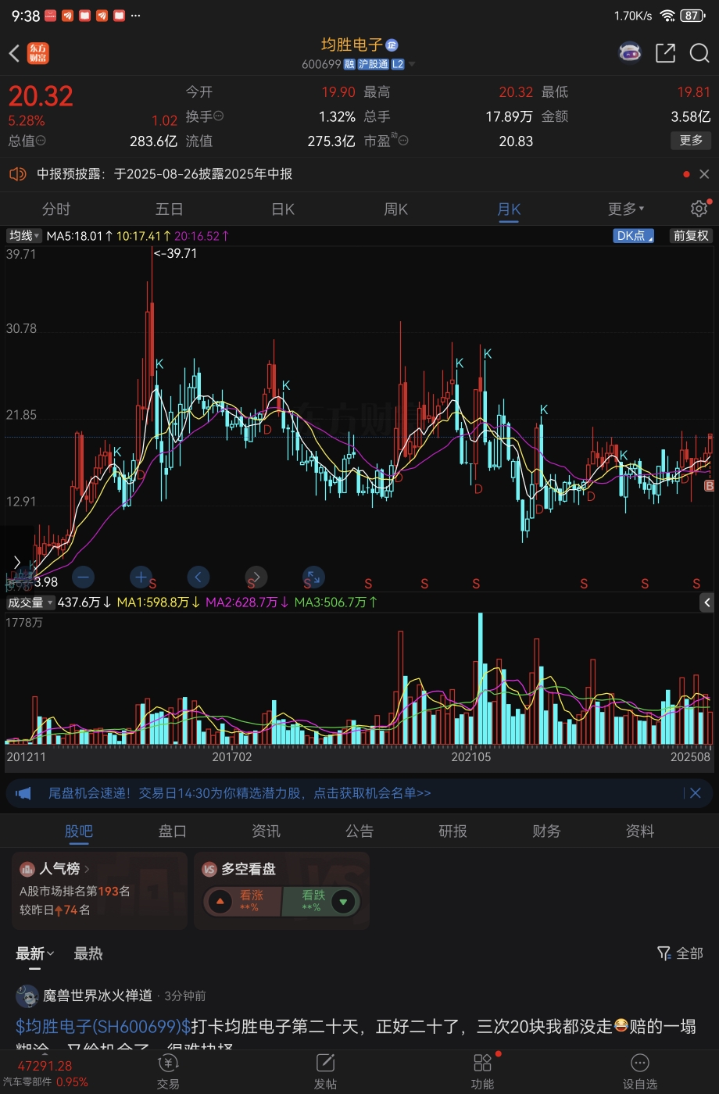This screenshot has width=719, height=1094.
Task: Tap the B marker on the chart
Action: click(x=710, y=486)
